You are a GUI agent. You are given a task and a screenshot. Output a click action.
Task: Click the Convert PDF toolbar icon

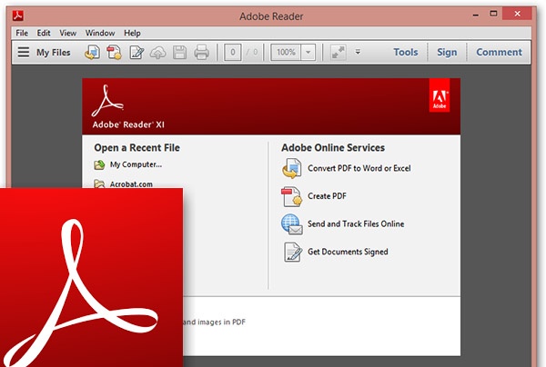point(92,53)
